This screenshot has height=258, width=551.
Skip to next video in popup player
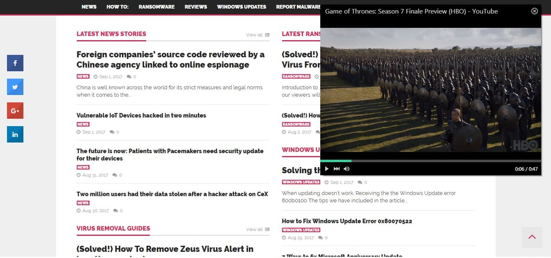337,169
